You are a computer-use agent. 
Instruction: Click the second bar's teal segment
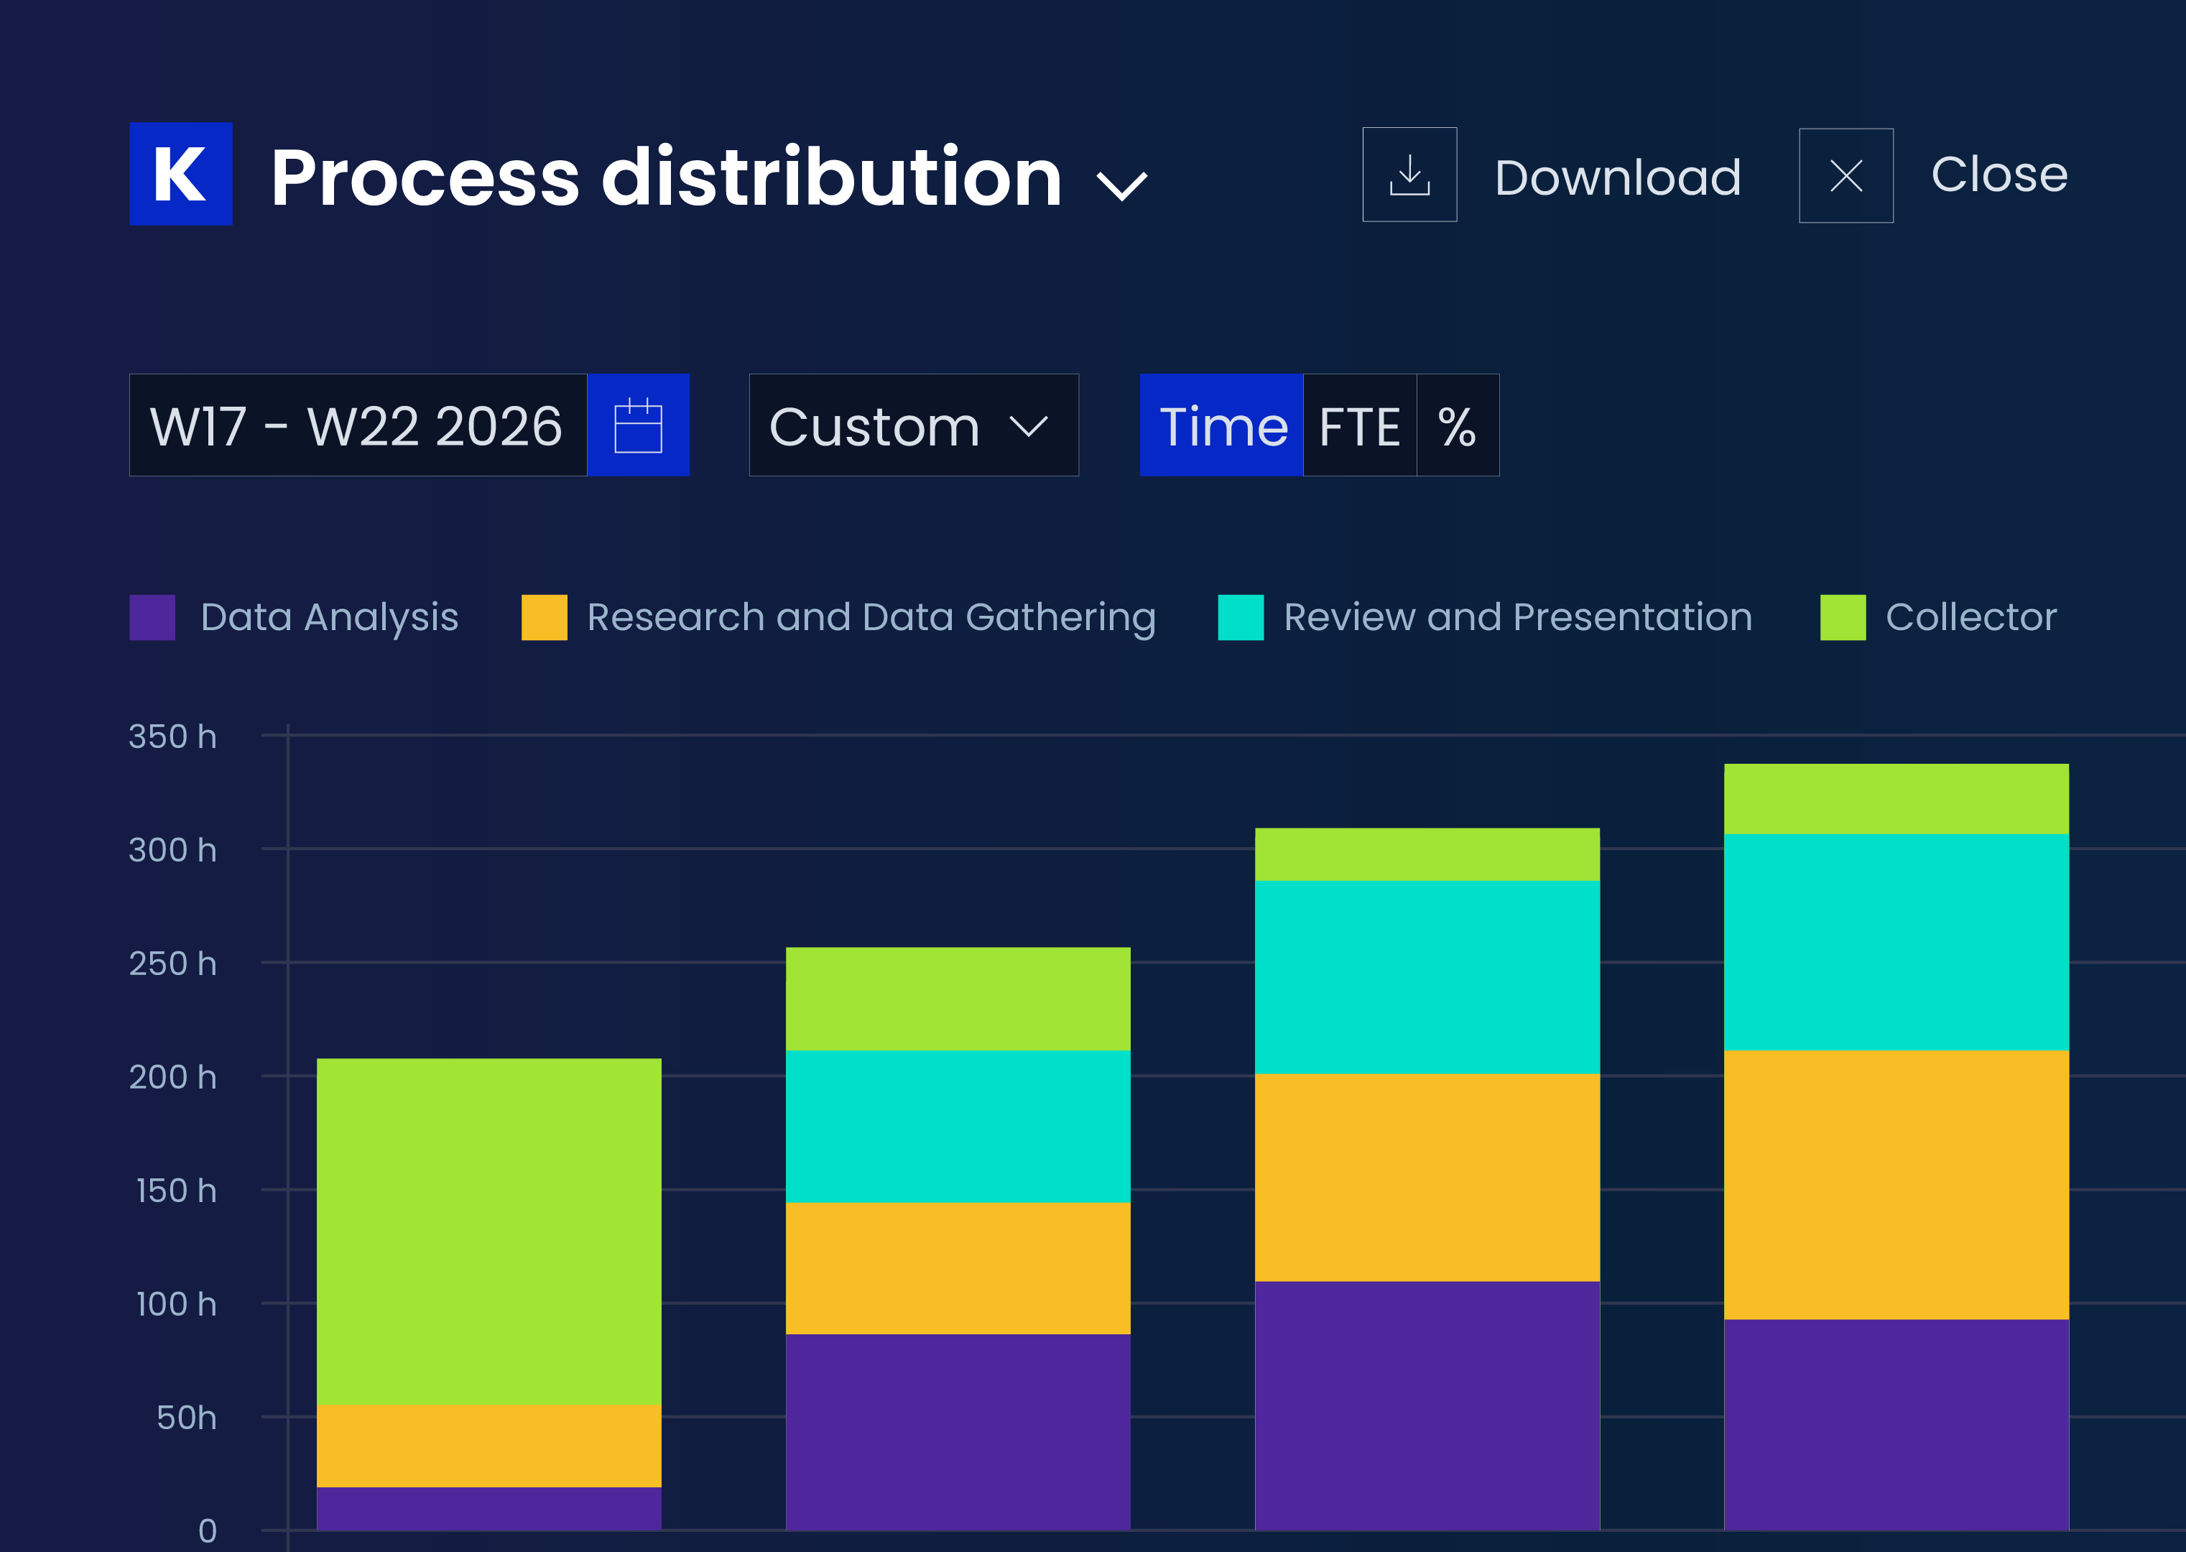pos(958,1126)
